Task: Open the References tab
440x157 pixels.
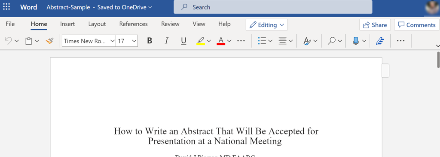Action: click(x=133, y=24)
